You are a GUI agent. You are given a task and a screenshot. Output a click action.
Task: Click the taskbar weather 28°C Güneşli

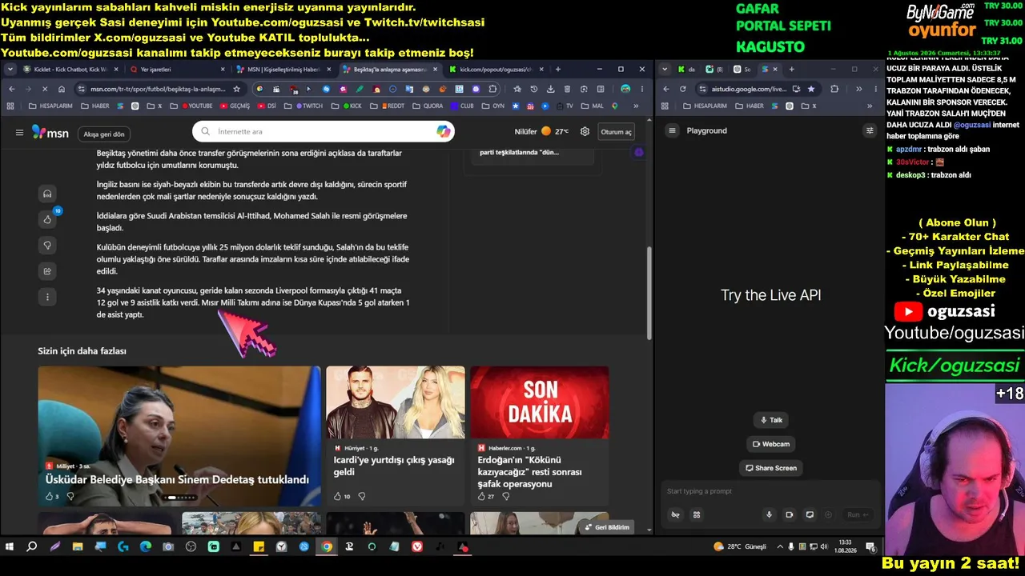[740, 547]
